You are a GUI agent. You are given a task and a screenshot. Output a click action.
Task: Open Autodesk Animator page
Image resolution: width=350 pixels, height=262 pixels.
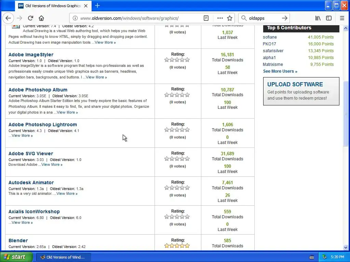click(x=31, y=183)
